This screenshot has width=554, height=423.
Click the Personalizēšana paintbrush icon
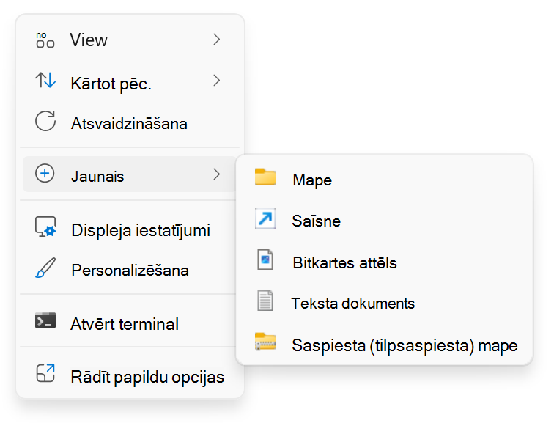pos(45,268)
